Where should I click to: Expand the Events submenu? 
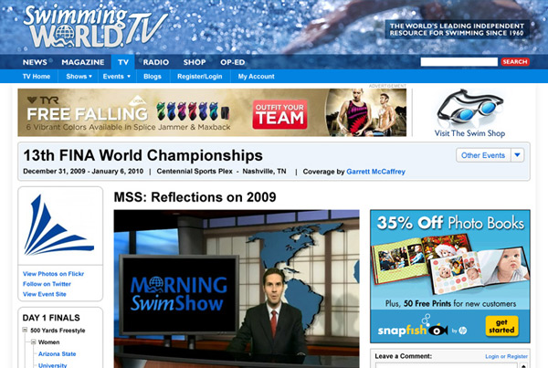tap(116, 76)
